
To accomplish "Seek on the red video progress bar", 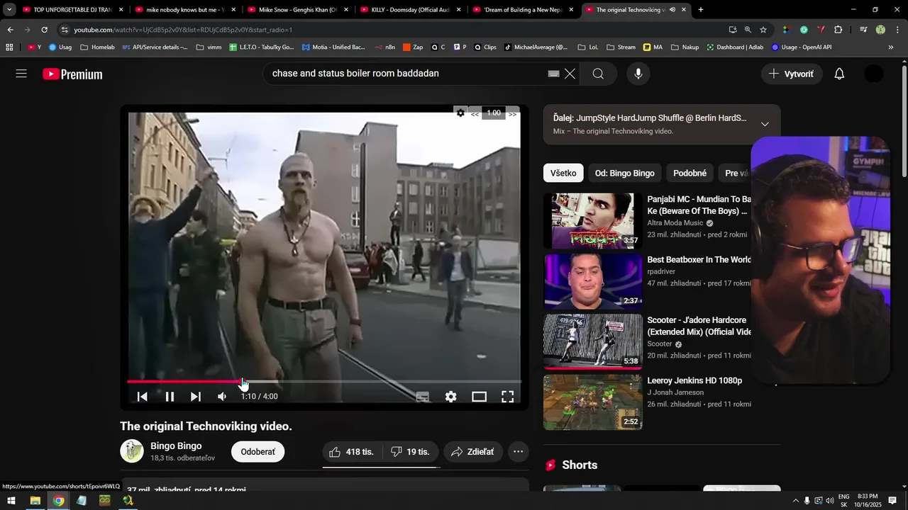I will [x=325, y=381].
